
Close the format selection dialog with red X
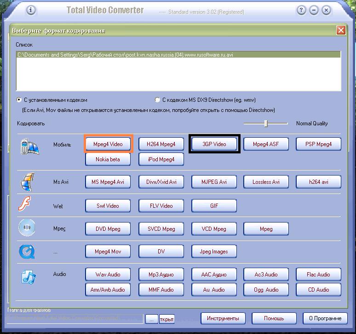coord(341,30)
